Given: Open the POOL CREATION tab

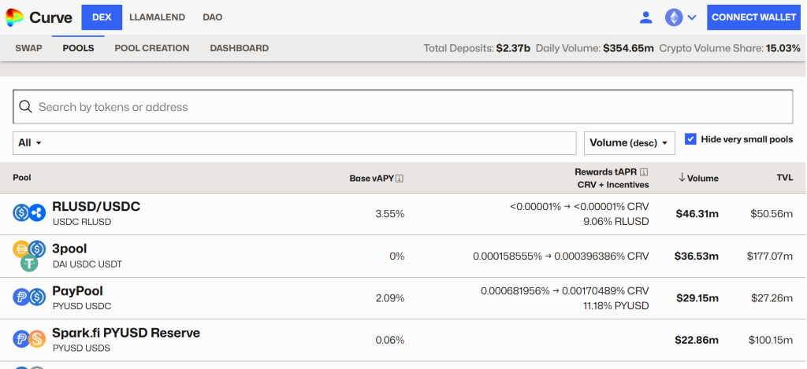Looking at the screenshot, I should [152, 48].
